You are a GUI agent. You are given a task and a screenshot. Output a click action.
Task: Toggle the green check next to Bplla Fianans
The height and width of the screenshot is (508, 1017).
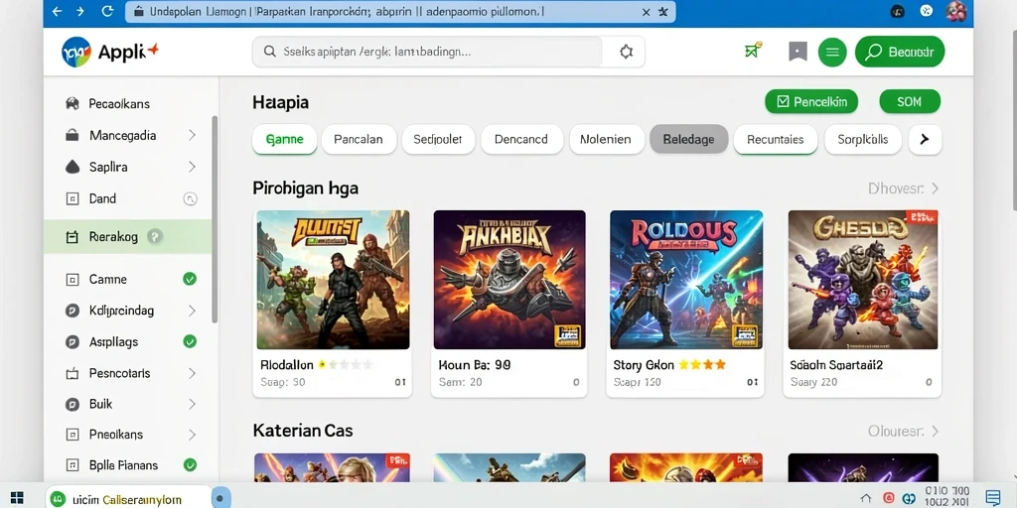pos(190,464)
